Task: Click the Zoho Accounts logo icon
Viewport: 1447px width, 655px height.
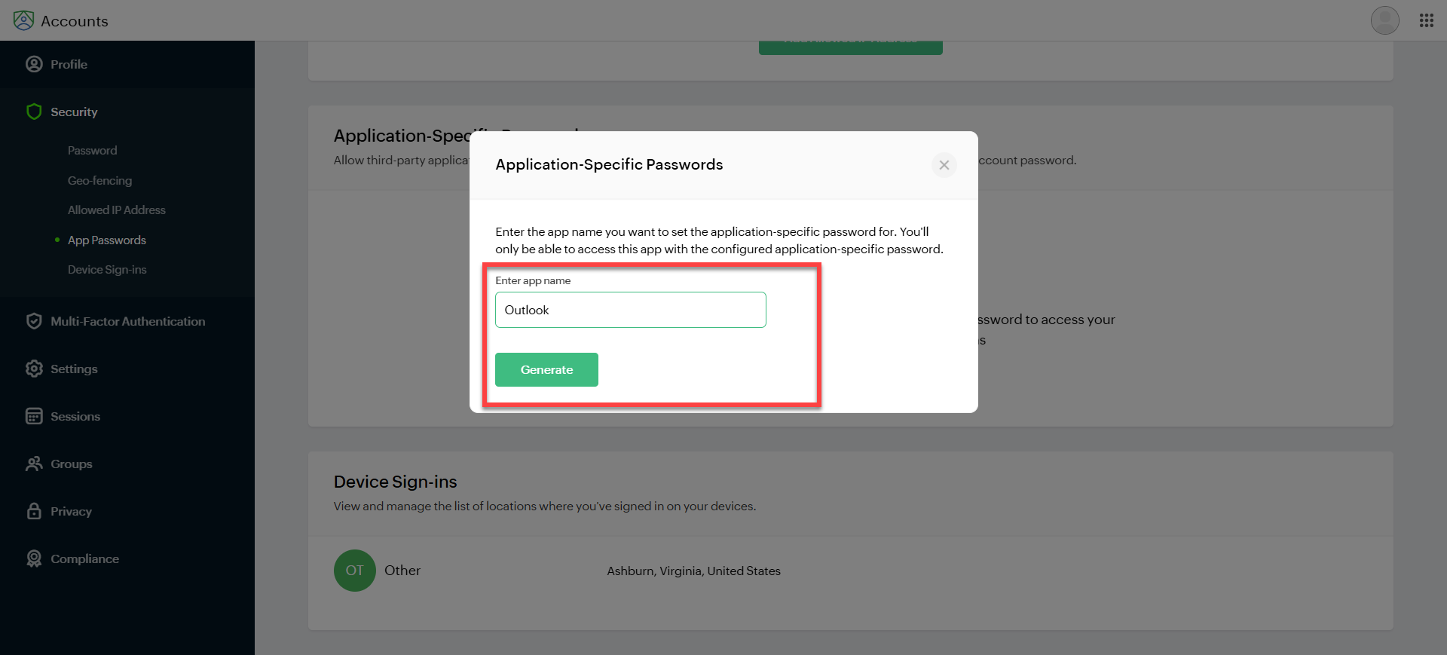Action: [23, 20]
